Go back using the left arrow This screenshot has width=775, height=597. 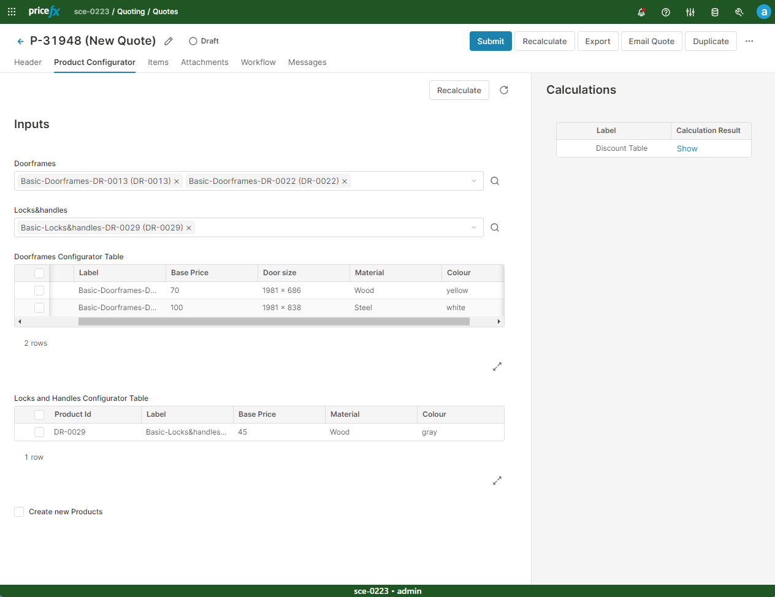tap(20, 41)
